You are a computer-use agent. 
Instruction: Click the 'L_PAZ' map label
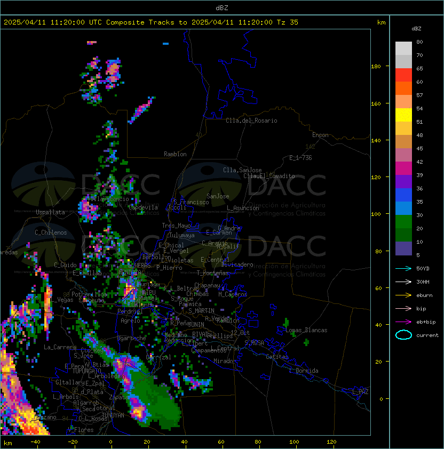[x=360, y=392]
